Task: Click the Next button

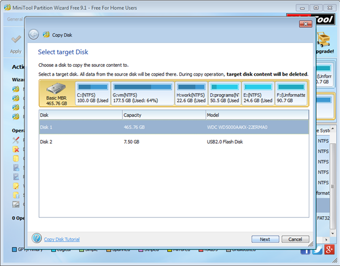Action: [x=265, y=239]
